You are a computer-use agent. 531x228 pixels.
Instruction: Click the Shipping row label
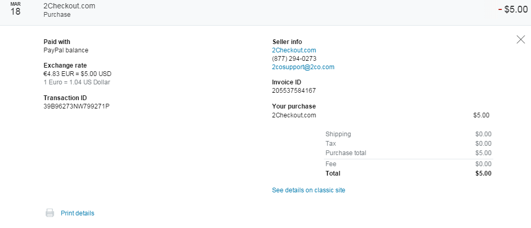click(x=338, y=134)
